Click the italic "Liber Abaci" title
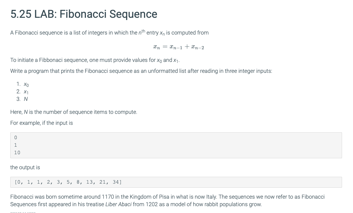This screenshot has height=213, width=353. coord(118,204)
